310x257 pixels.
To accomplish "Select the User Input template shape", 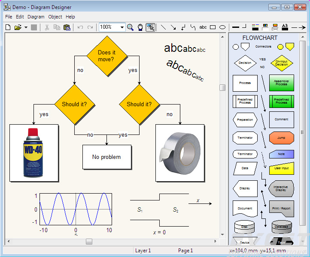I will pyautogui.click(x=281, y=168).
